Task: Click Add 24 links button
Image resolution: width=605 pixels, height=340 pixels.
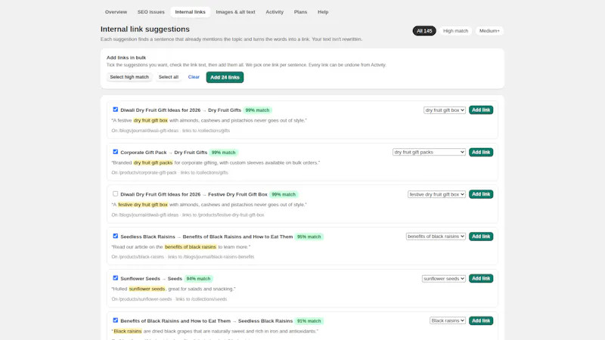Action: (225, 77)
